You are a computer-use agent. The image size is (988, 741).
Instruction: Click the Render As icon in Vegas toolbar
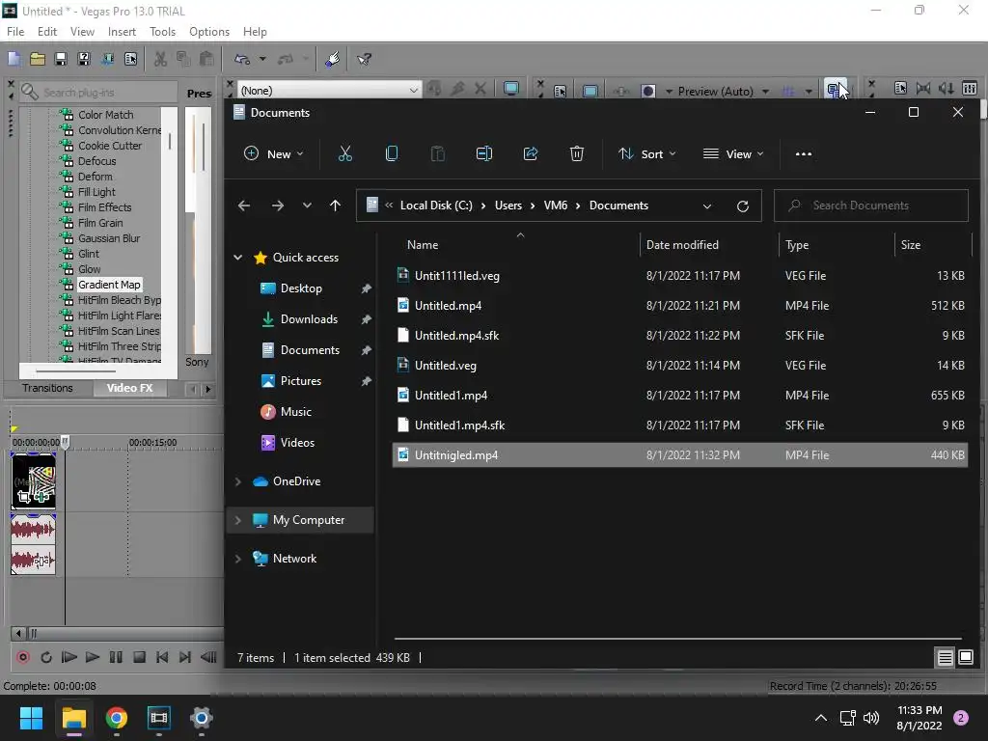pos(107,59)
